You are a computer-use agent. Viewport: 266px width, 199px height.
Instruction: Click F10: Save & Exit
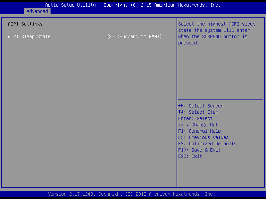point(199,150)
